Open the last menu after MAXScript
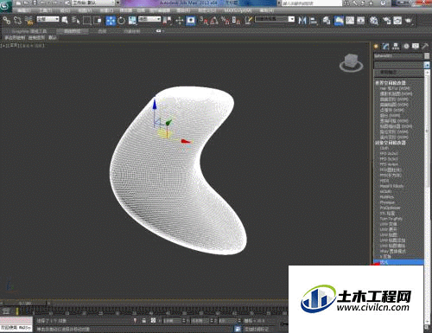This screenshot has height=333, width=432. pos(267,10)
